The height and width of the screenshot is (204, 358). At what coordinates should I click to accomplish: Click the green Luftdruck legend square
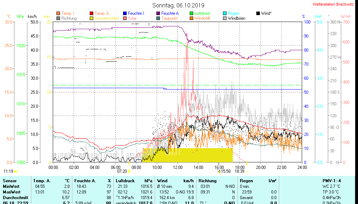point(191,13)
